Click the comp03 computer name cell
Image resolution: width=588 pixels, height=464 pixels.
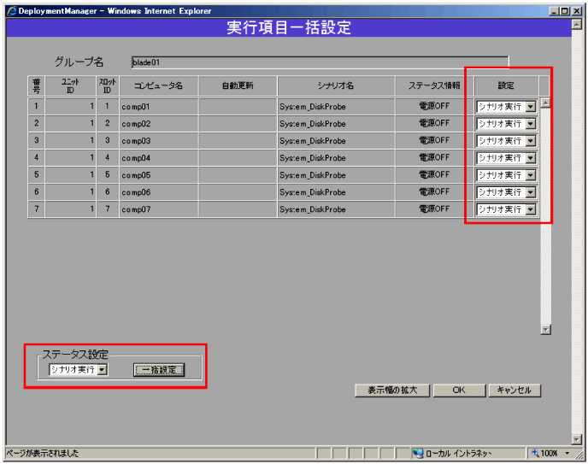[159, 141]
